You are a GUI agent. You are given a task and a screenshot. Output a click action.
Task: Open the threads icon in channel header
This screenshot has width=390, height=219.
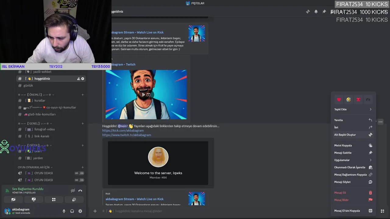click(x=308, y=12)
